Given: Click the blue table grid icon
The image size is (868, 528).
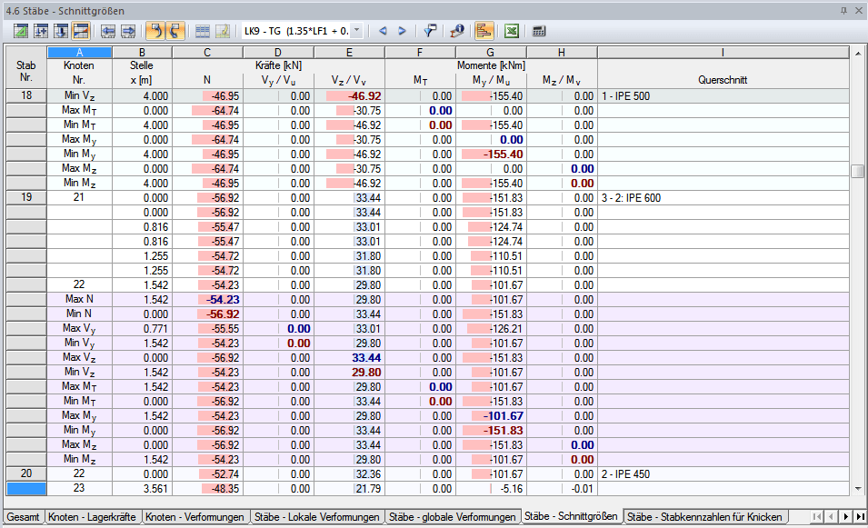Looking at the screenshot, I should point(203,31).
